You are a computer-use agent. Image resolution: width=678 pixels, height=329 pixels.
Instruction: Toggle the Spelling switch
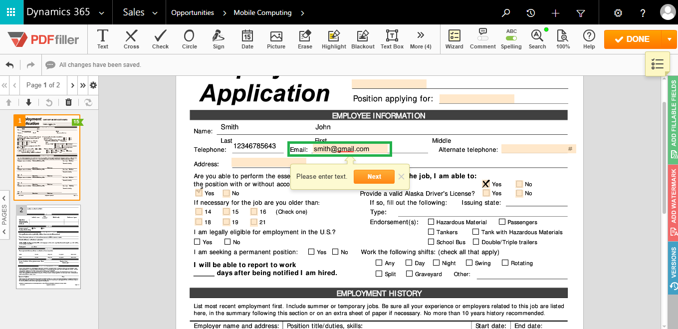pos(511,39)
